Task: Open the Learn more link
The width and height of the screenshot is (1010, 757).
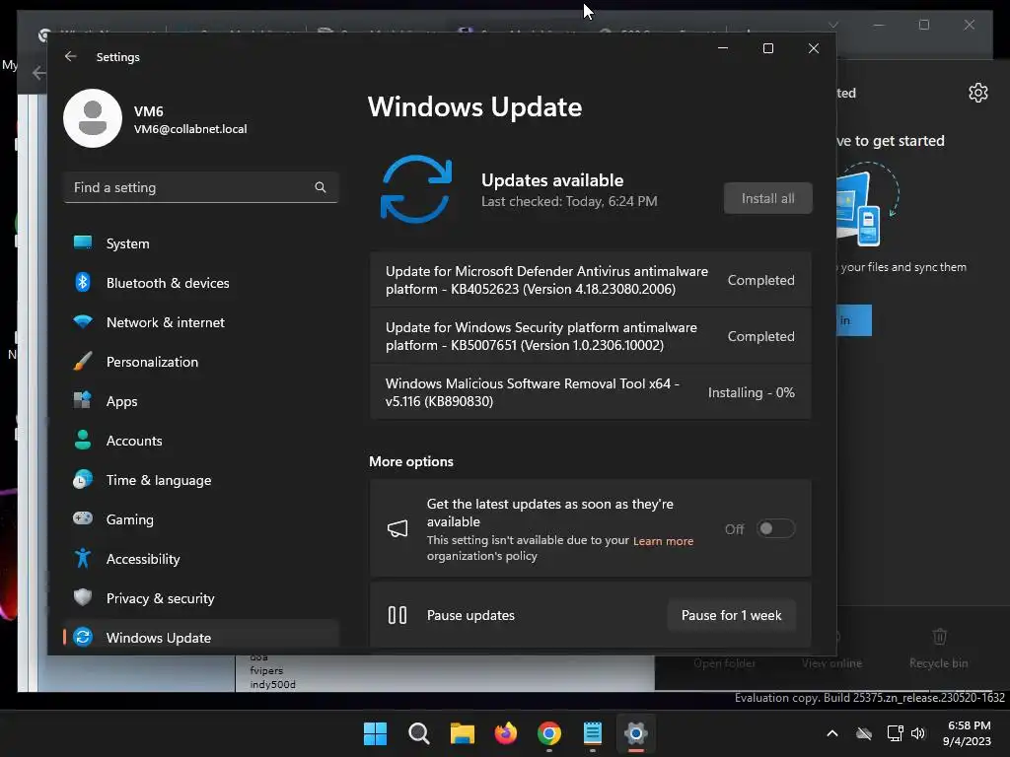Action: [663, 541]
